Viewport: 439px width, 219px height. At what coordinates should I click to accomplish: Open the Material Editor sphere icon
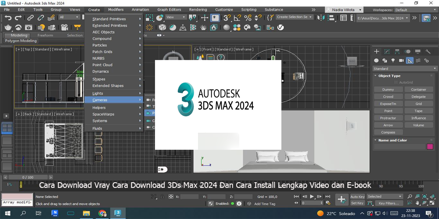tap(227, 27)
